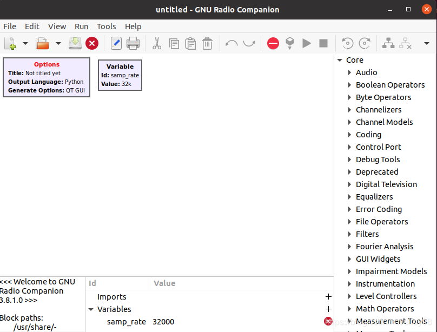Select Level Controllers in block tree
Screen dimensions: 437x332
(x=386, y=296)
